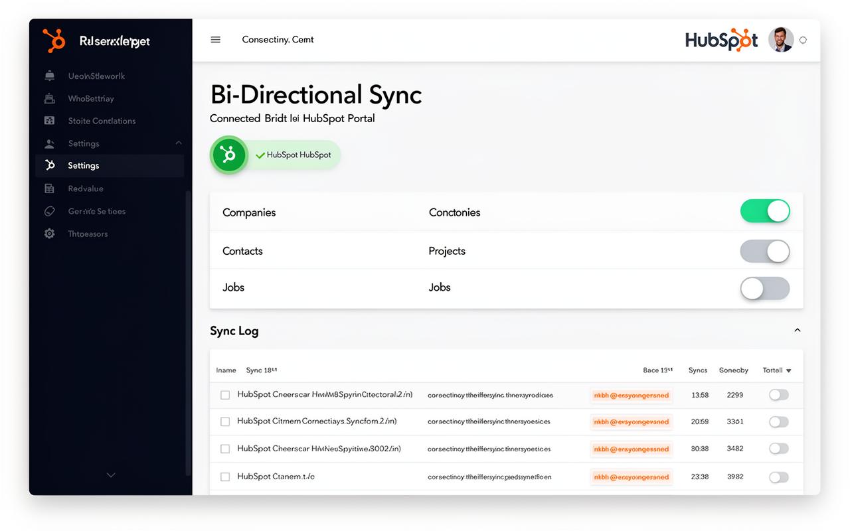Enable the Jobs sync toggle
850x531 pixels.
point(765,288)
